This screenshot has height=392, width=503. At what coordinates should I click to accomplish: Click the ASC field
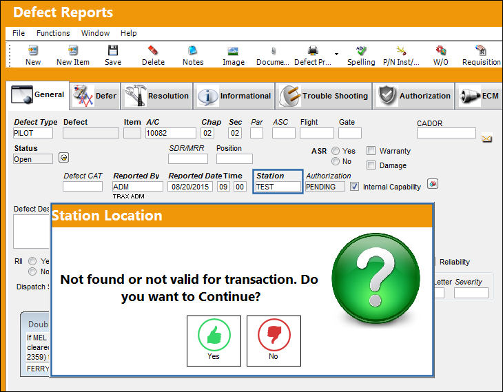click(284, 133)
